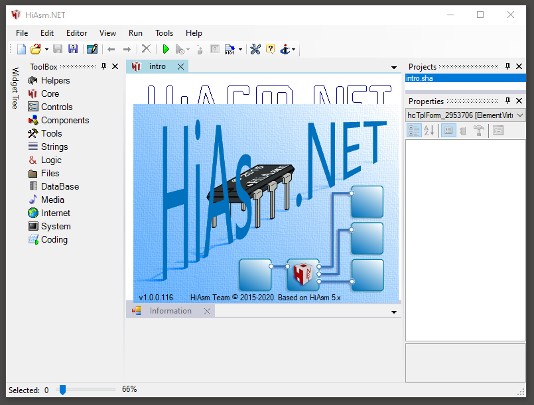This screenshot has height=405, width=534.
Task: Adjust the zoom slider in status bar
Action: click(x=62, y=390)
